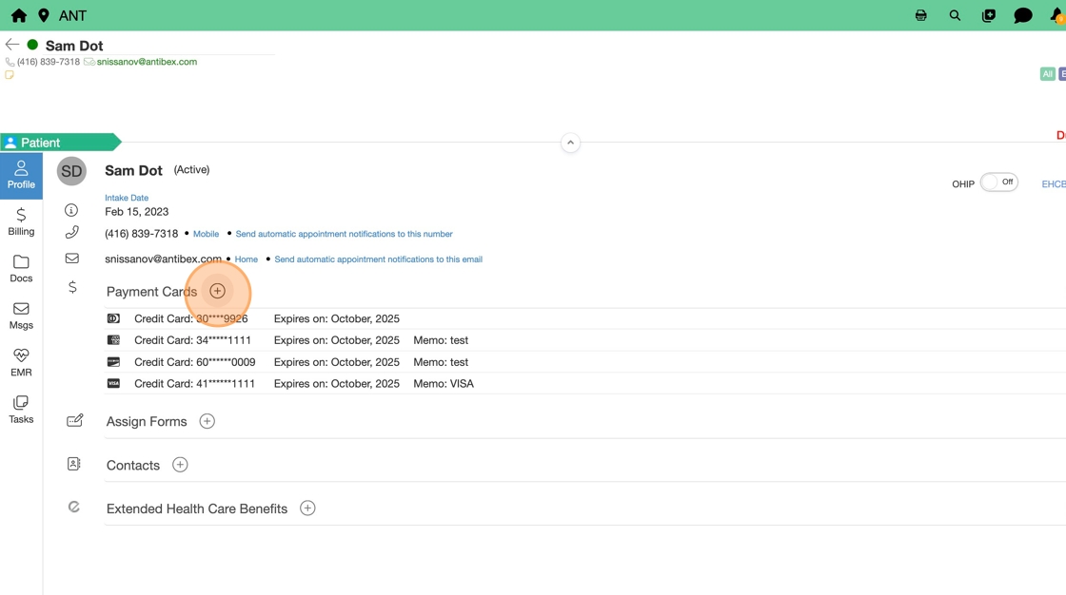The width and height of the screenshot is (1066, 595).
Task: Switch to the EMR sidebar tab
Action: click(x=21, y=362)
